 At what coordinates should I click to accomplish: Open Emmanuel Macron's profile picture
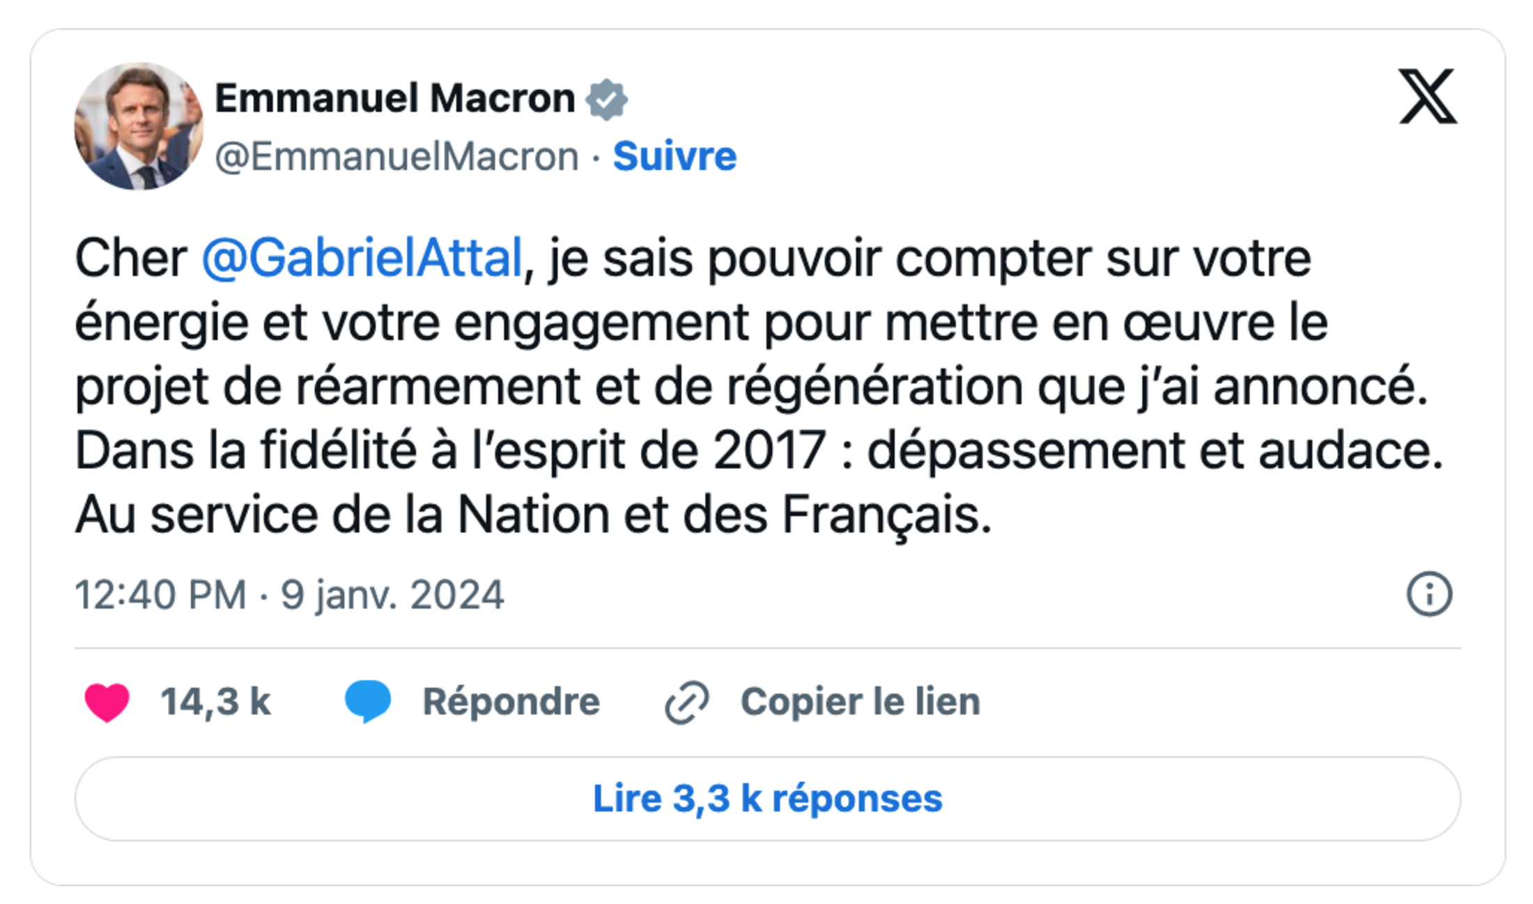pos(139,126)
